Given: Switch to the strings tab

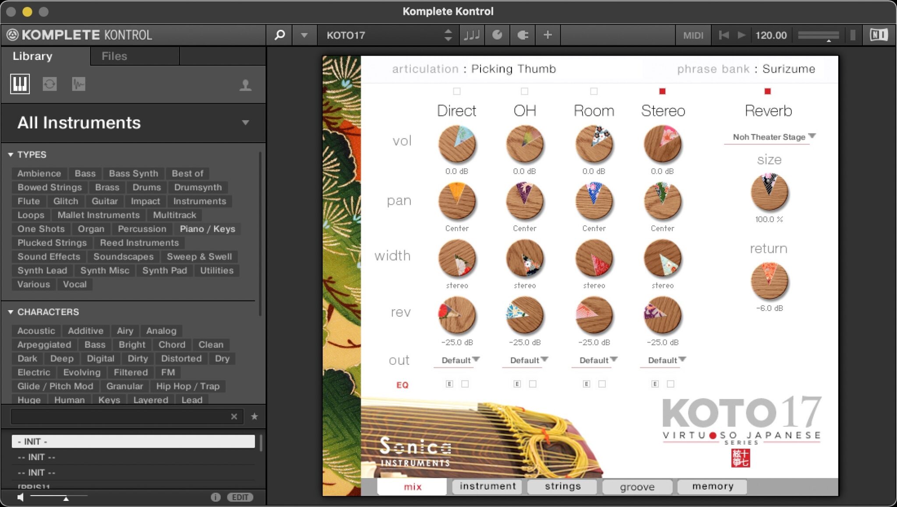Looking at the screenshot, I should [x=562, y=486].
